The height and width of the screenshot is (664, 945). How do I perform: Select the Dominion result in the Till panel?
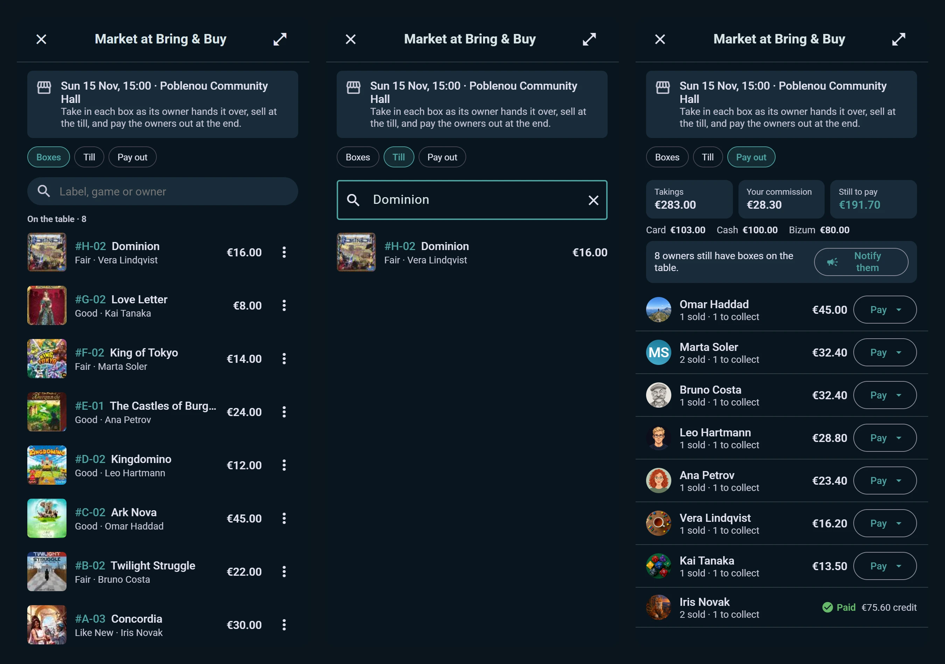click(x=472, y=252)
